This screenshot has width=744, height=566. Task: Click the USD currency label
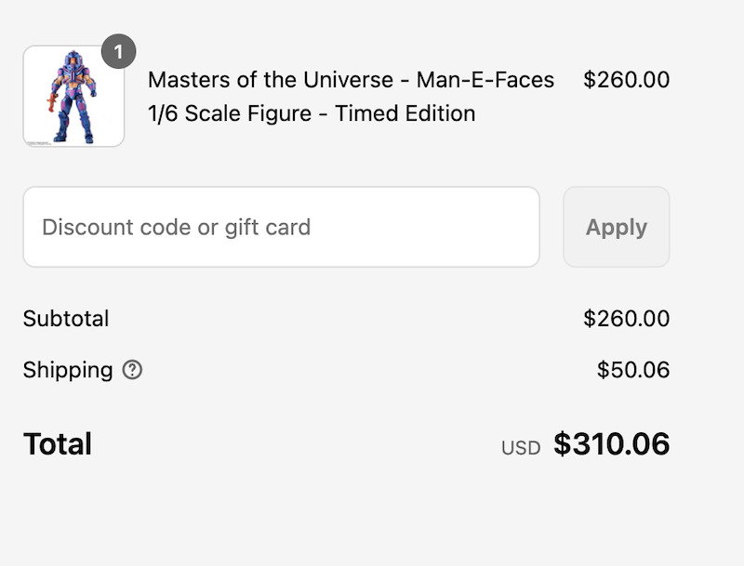(x=521, y=448)
